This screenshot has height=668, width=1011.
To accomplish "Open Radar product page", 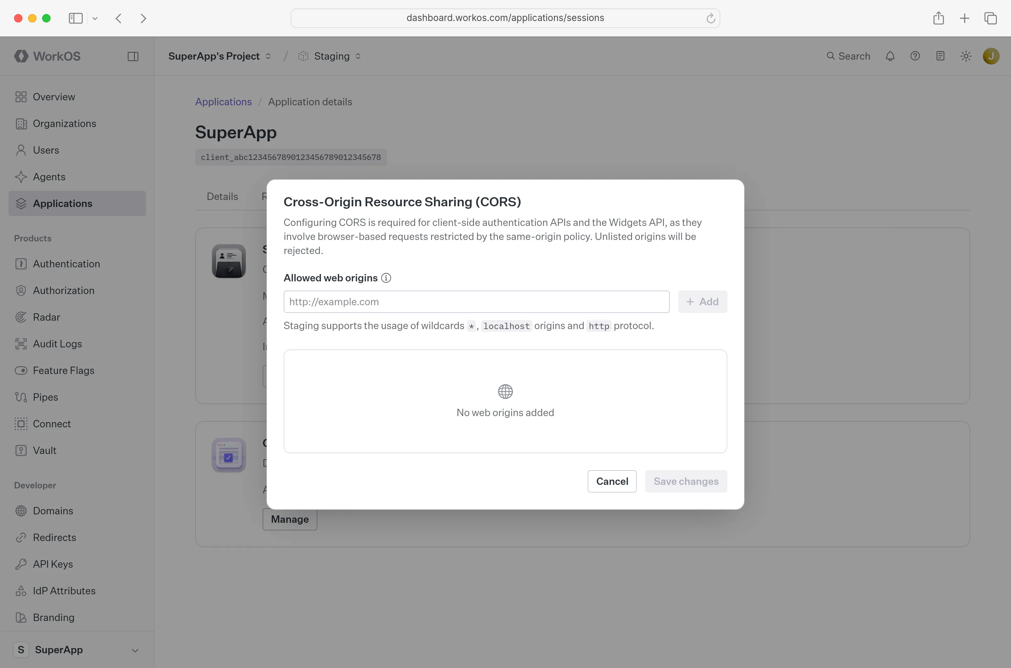I will (x=77, y=318).
